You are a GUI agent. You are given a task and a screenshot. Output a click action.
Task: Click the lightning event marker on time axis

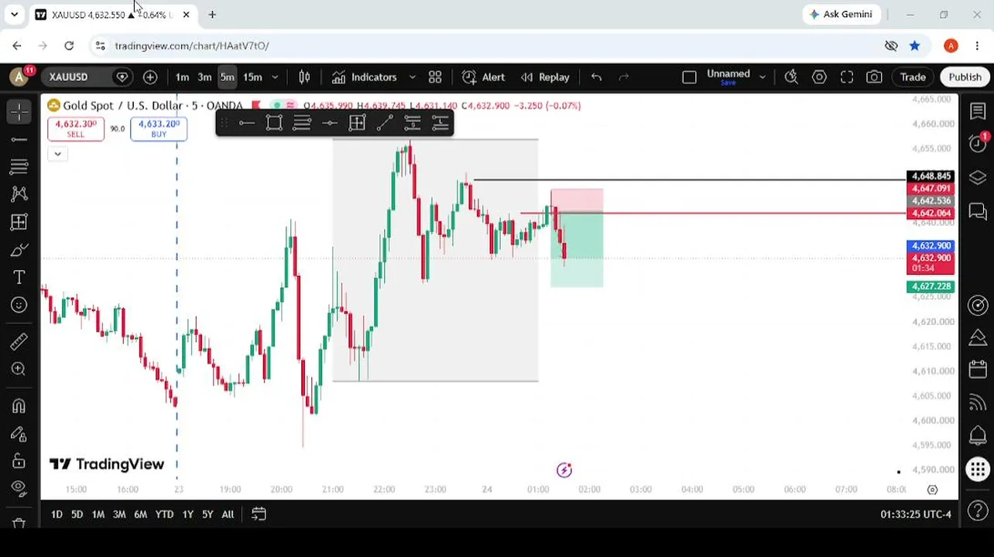tap(564, 470)
